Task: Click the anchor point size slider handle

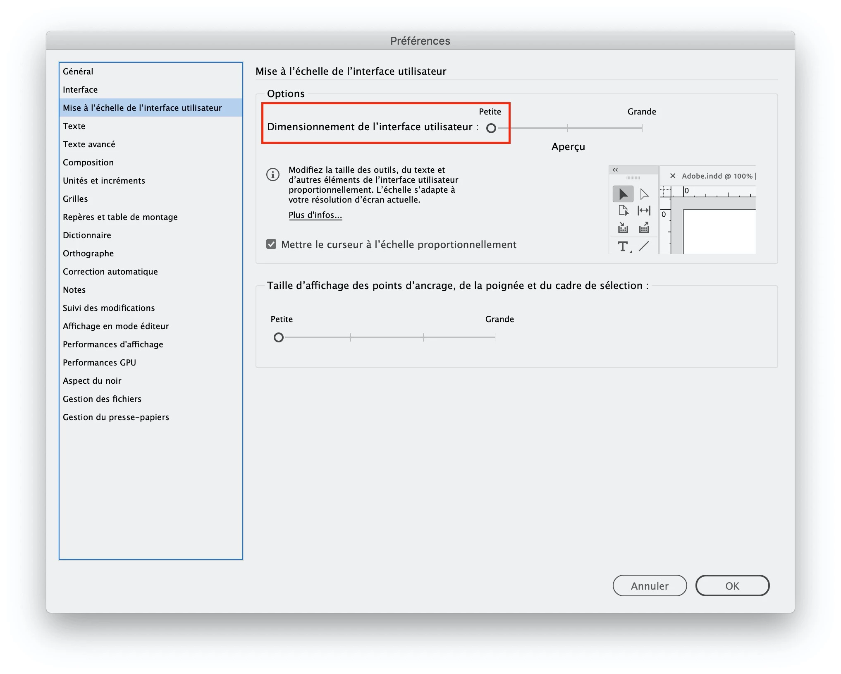Action: pos(279,337)
